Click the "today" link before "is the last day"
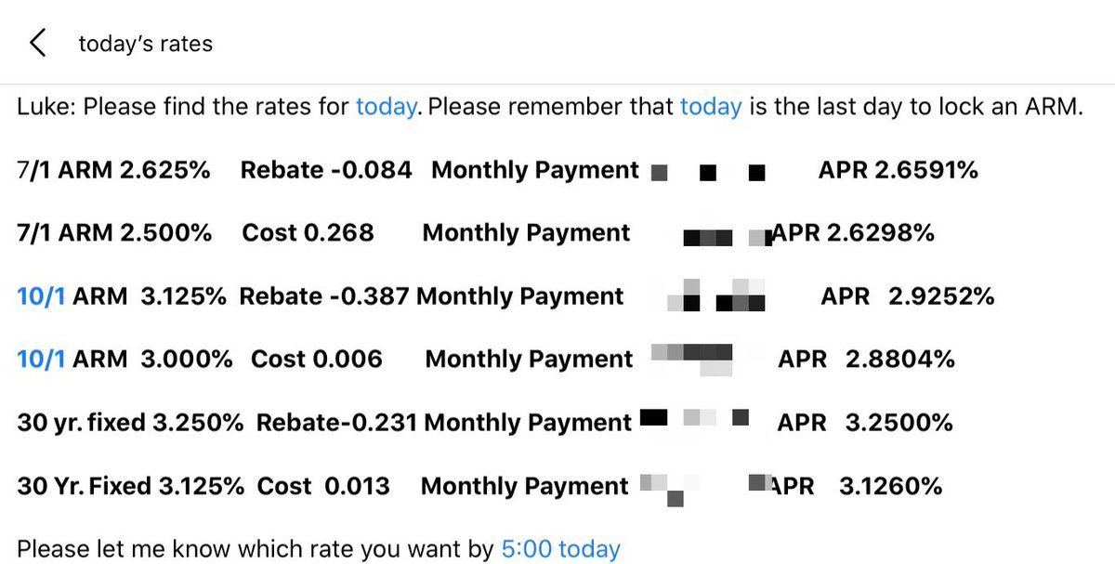 pos(710,107)
